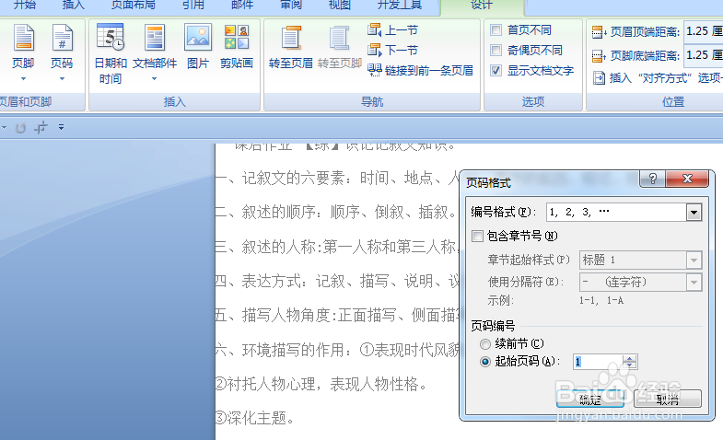The image size is (723, 440).
Task: Click the 页眉顶端距离 value field
Action: click(x=703, y=31)
